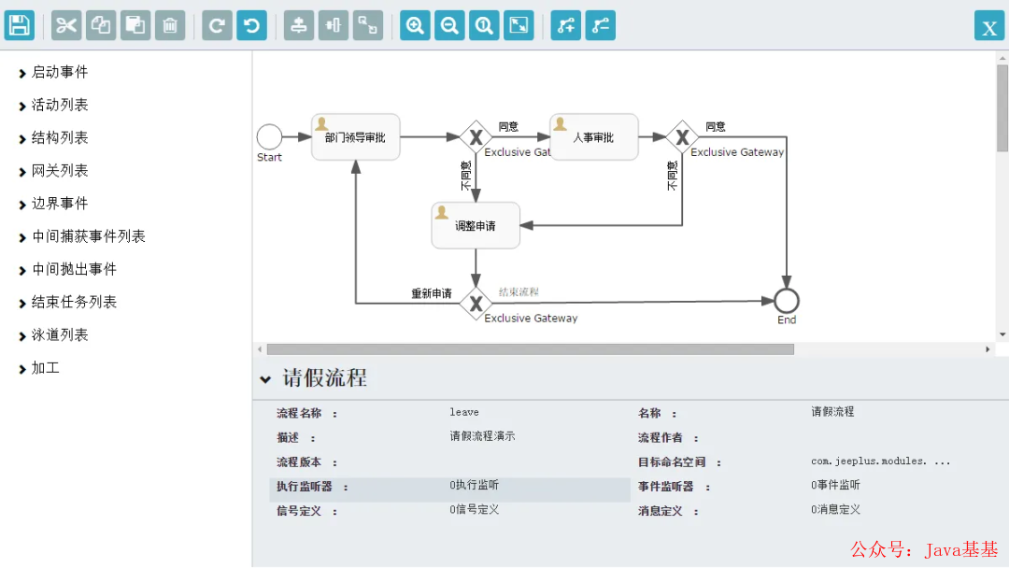
Task: Expand the 泳道列表 palette group
Action: (x=54, y=334)
